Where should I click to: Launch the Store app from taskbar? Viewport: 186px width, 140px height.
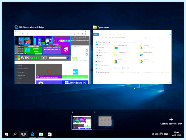click(50, 134)
